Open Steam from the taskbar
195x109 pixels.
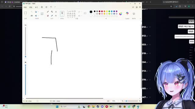click(98, 107)
